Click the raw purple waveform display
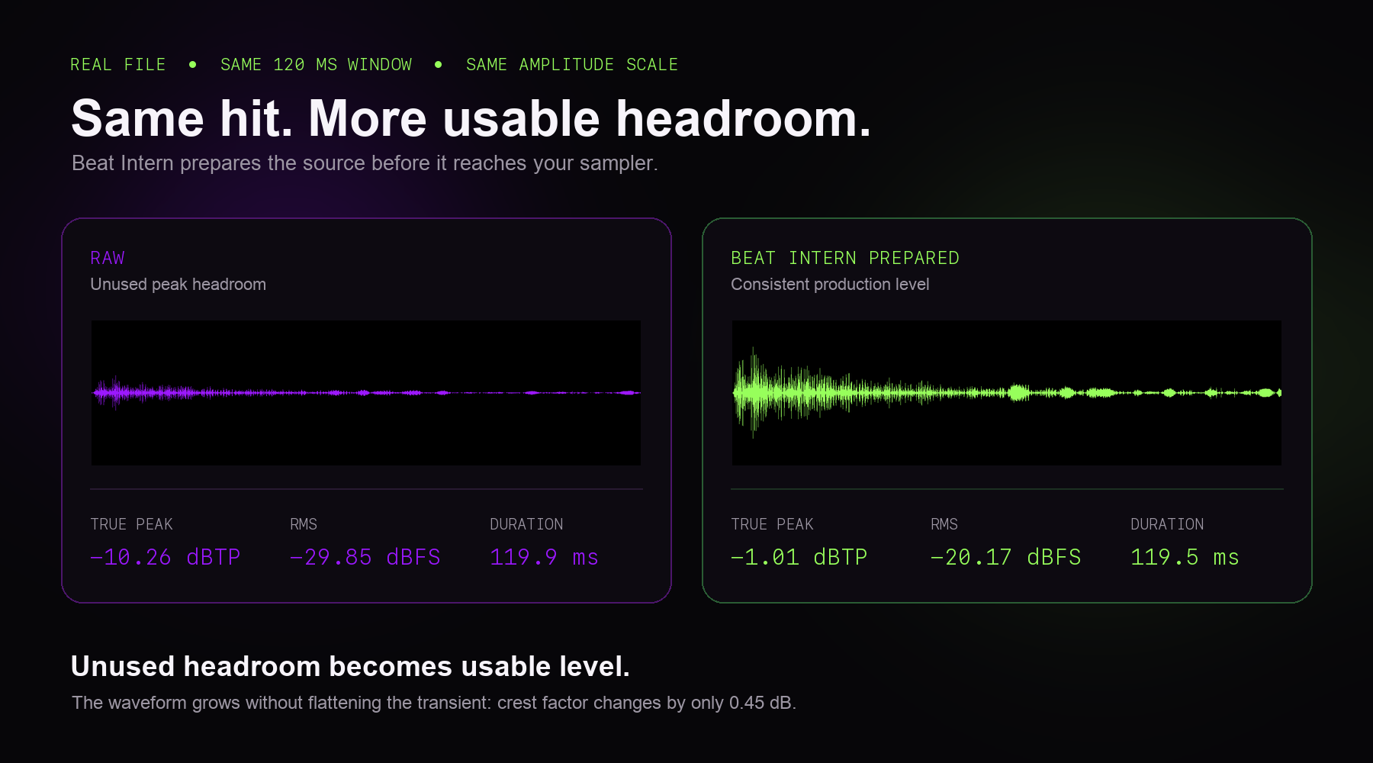 click(x=366, y=393)
